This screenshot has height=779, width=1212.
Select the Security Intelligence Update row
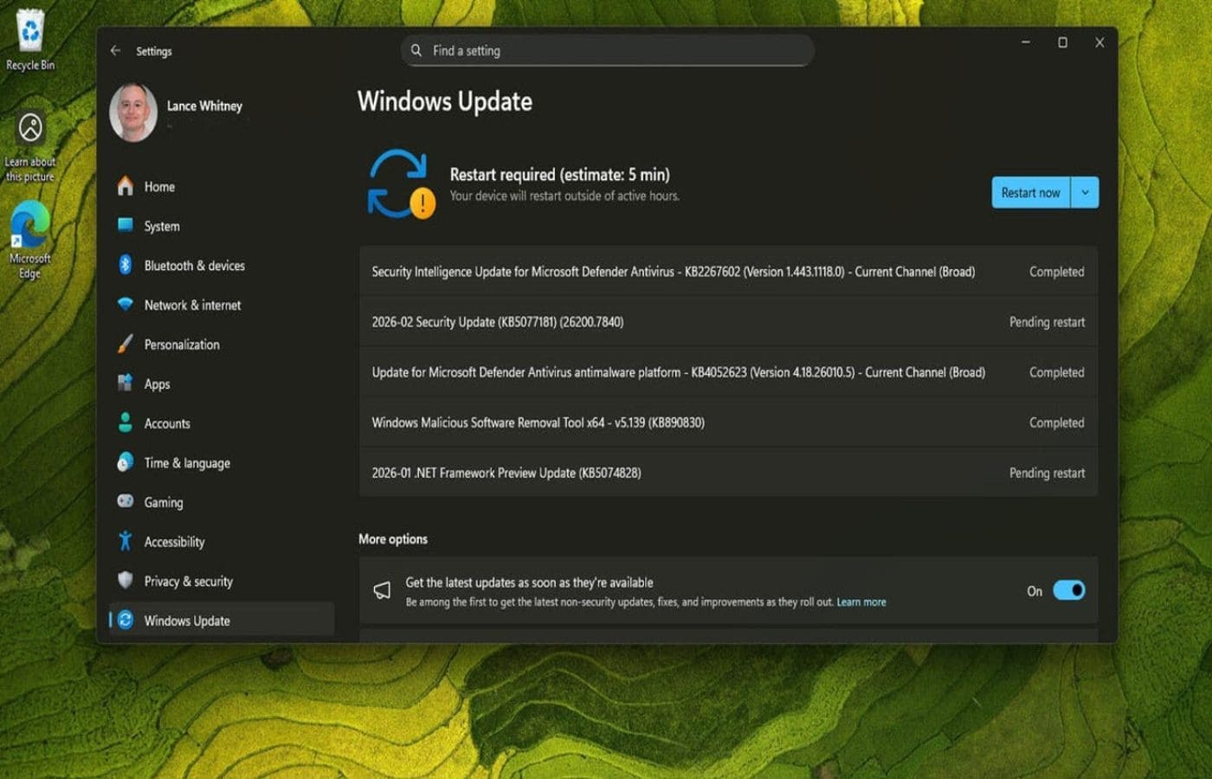728,271
